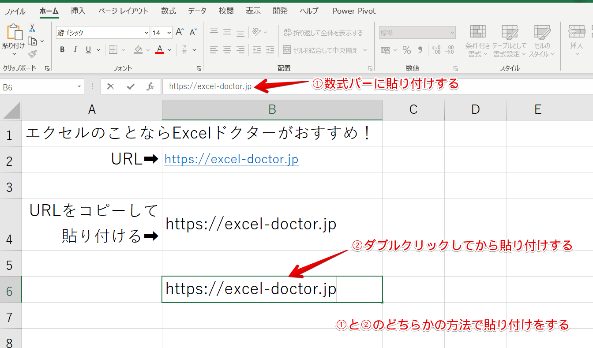Toggle bold formatting
This screenshot has height=348, width=593.
[x=62, y=50]
